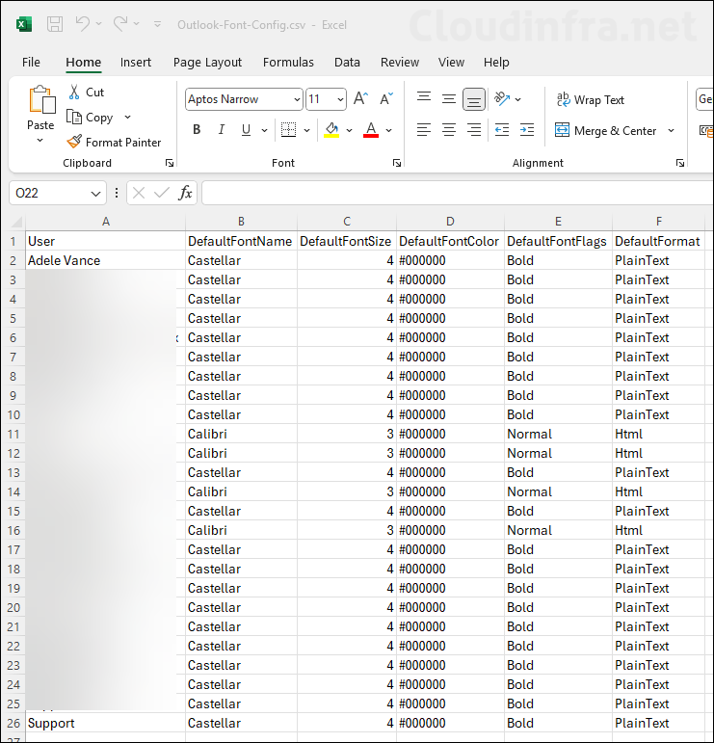Click the Select All corner triangle
The height and width of the screenshot is (743, 714).
point(16,222)
